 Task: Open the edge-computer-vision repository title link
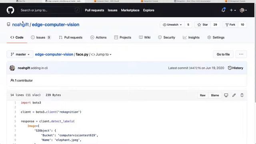(56, 24)
